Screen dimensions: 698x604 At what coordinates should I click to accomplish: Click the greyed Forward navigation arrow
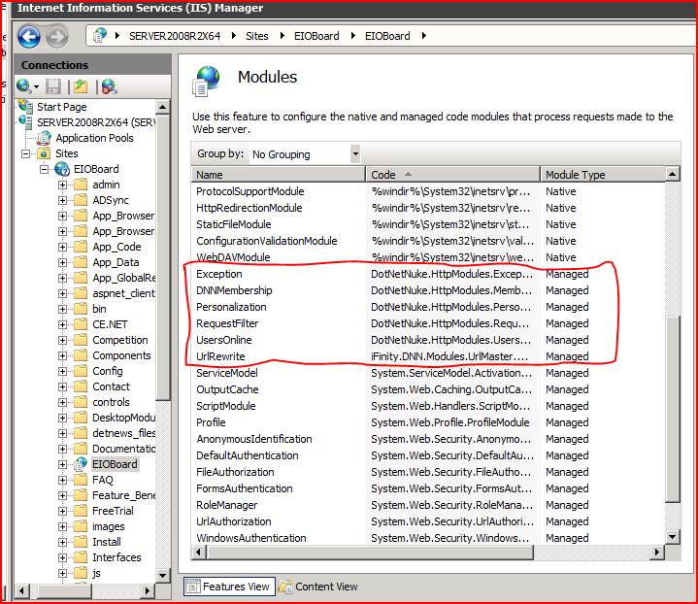pos(57,37)
